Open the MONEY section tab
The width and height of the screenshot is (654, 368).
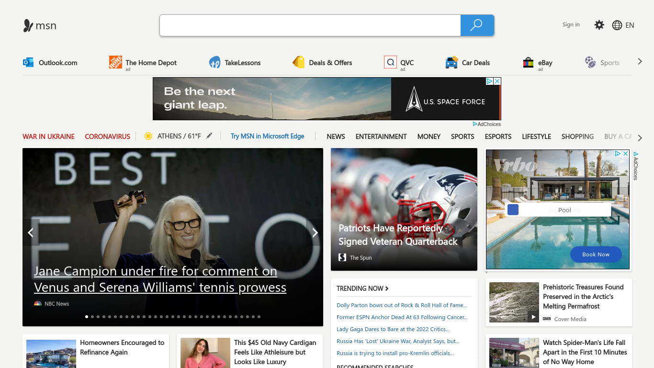[429, 137]
